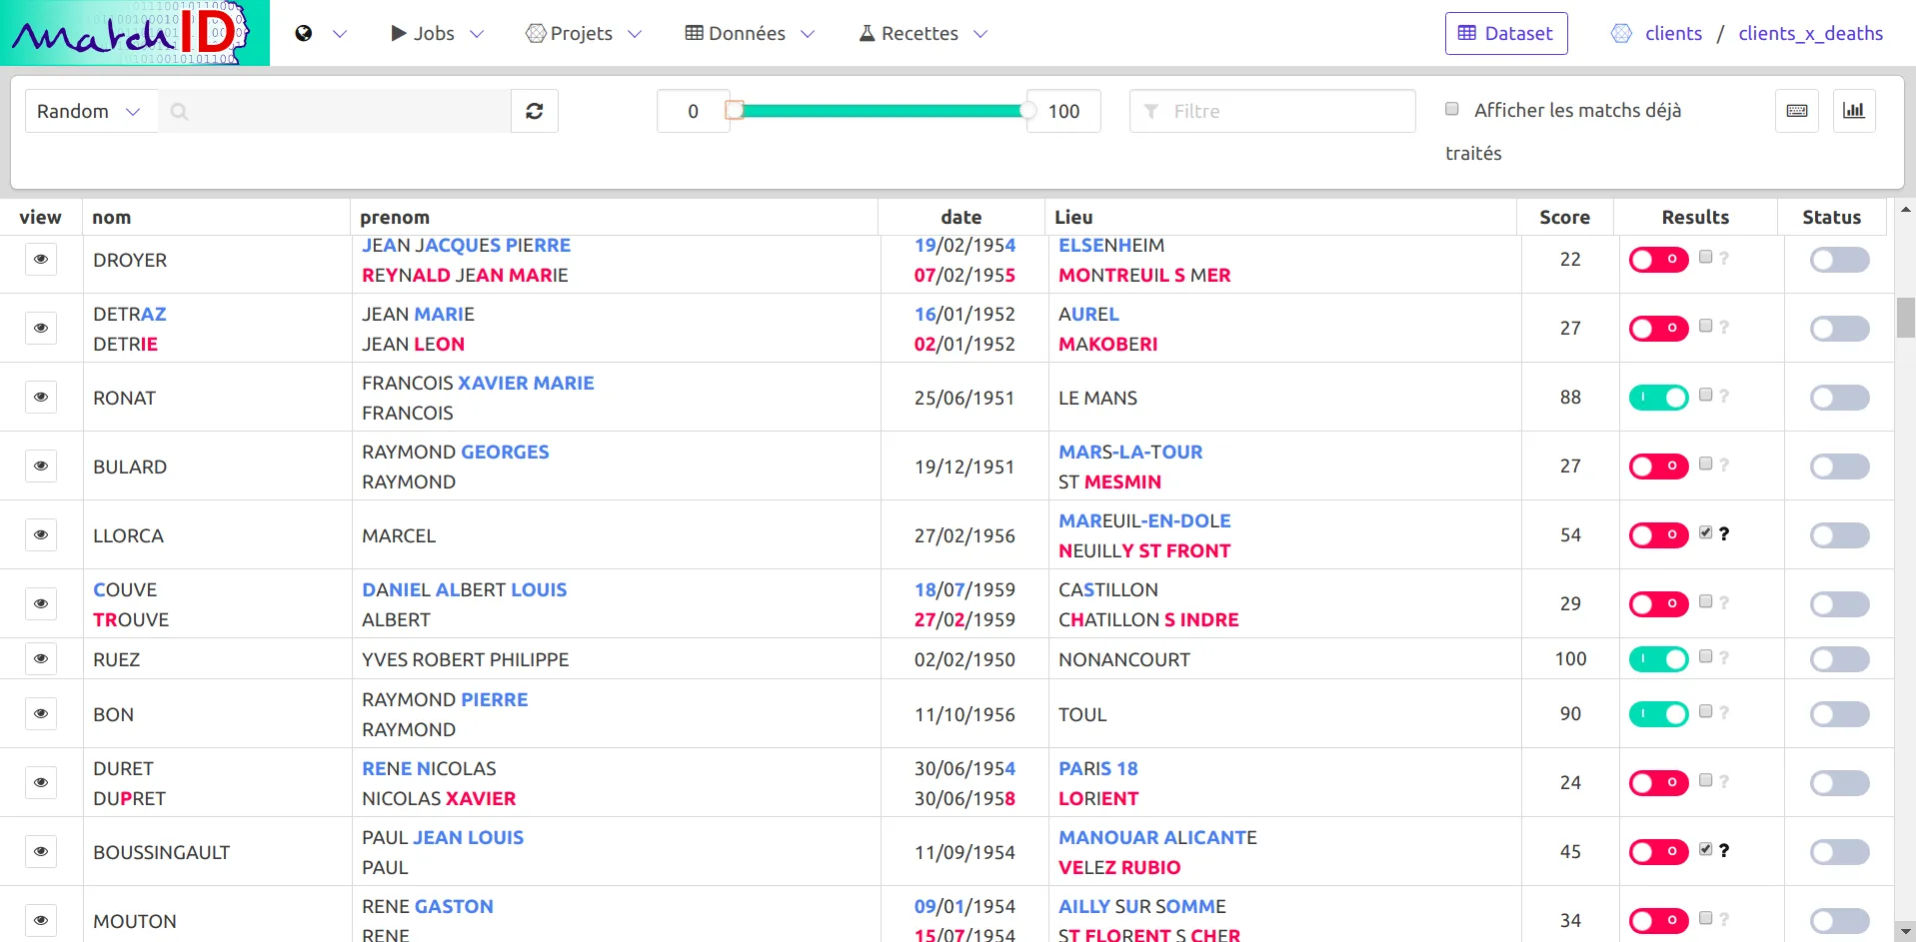This screenshot has height=942, width=1916.
Task: Click the filter funnel icon in the Filtre field
Action: [1151, 111]
